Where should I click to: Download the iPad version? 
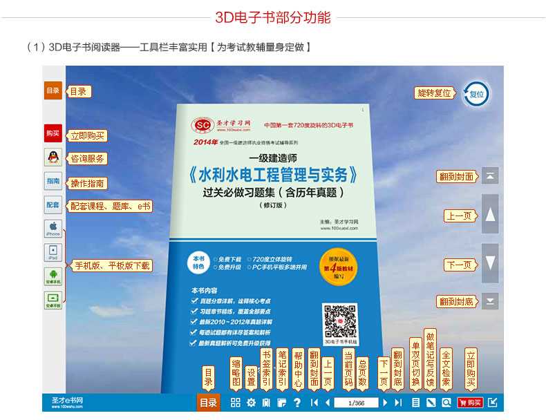tap(53, 253)
